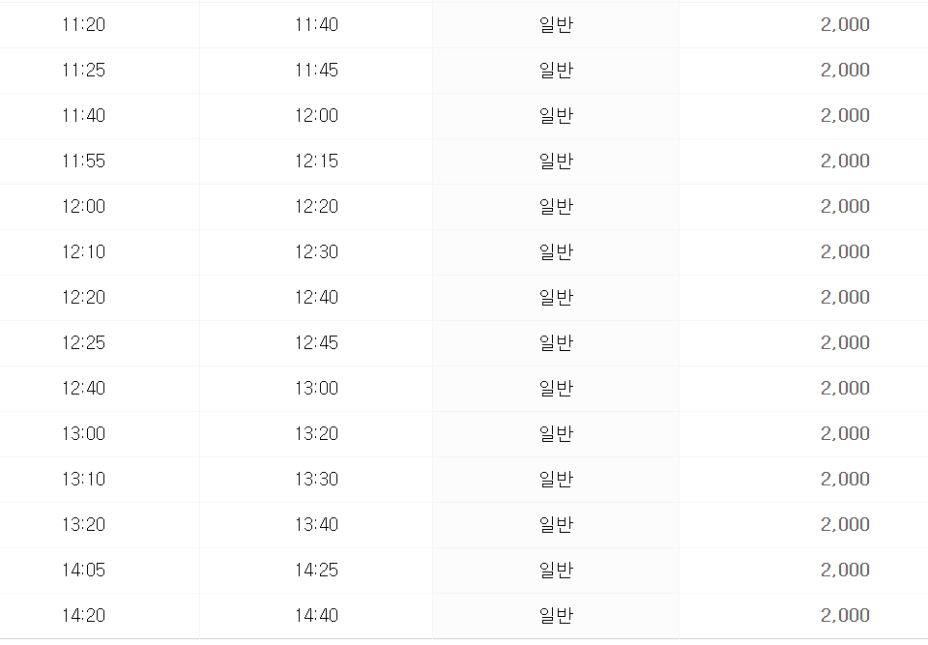
Task: Select the 13:00 arrival time cell
Action: 317,388
